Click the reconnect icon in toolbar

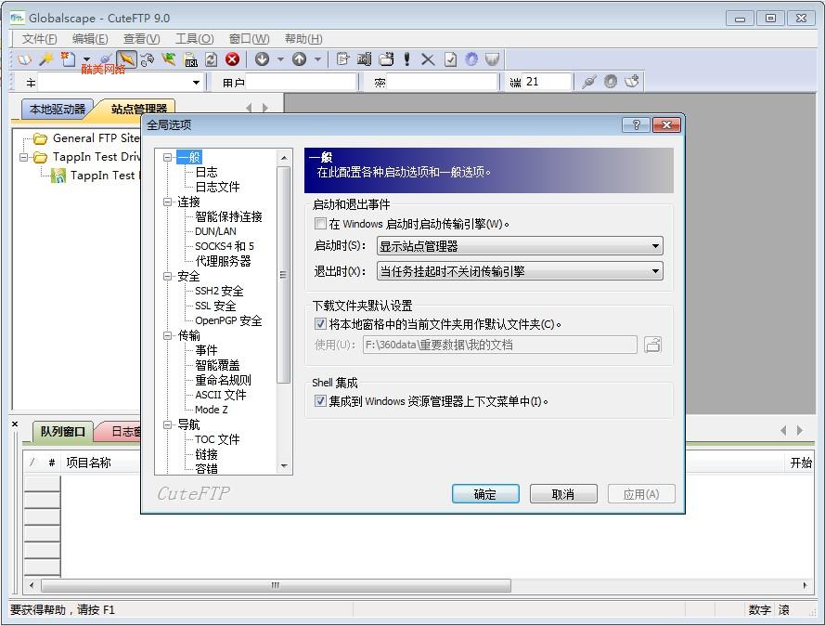pyautogui.click(x=148, y=59)
